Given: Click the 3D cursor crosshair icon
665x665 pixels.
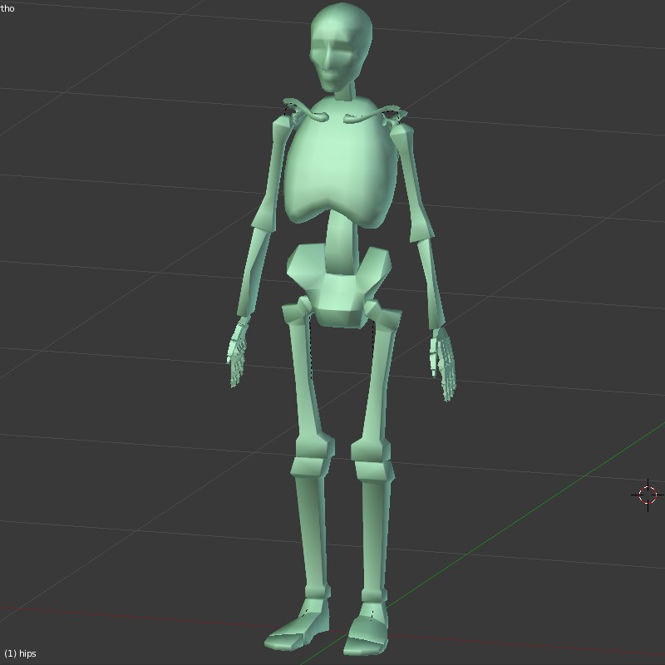Looking at the screenshot, I should pyautogui.click(x=648, y=494).
